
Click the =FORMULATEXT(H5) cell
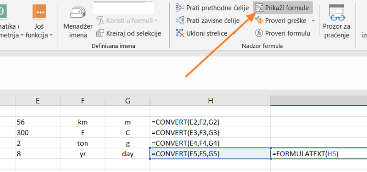click(319, 153)
